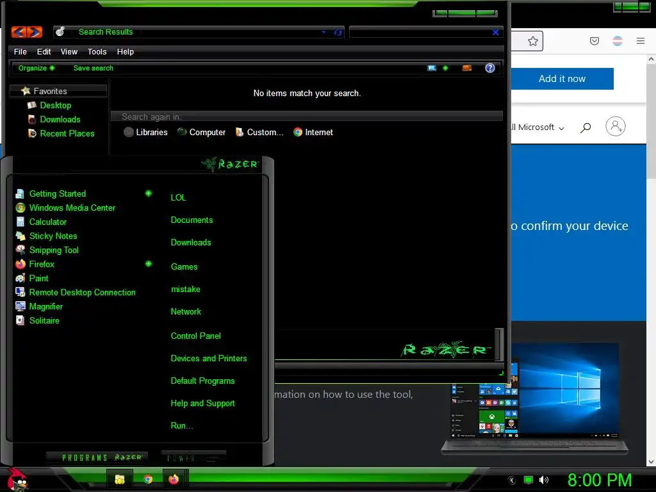Open Snipping Tool
656x492 pixels.
[x=54, y=250]
